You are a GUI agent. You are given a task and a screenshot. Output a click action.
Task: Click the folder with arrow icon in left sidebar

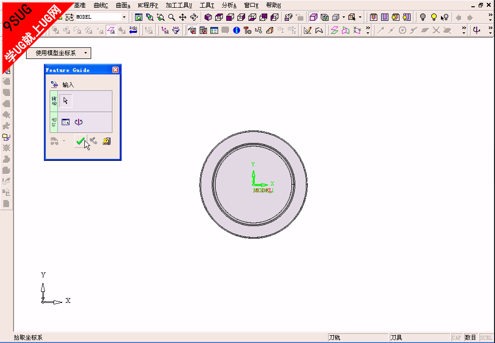tap(6, 137)
